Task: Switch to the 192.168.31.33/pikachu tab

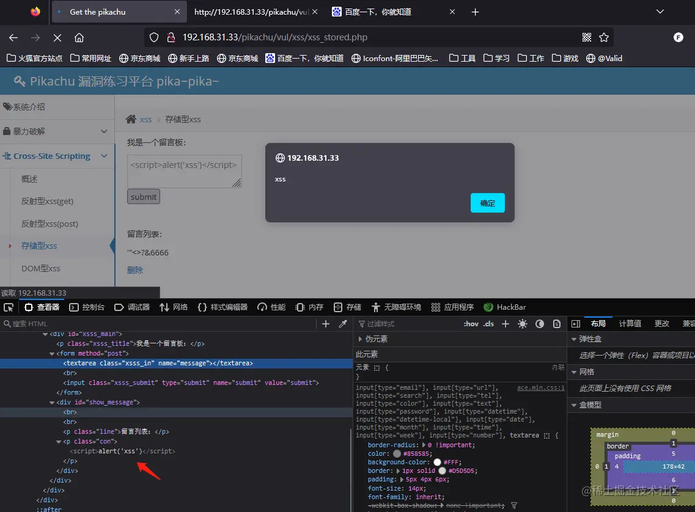Action: coord(251,12)
